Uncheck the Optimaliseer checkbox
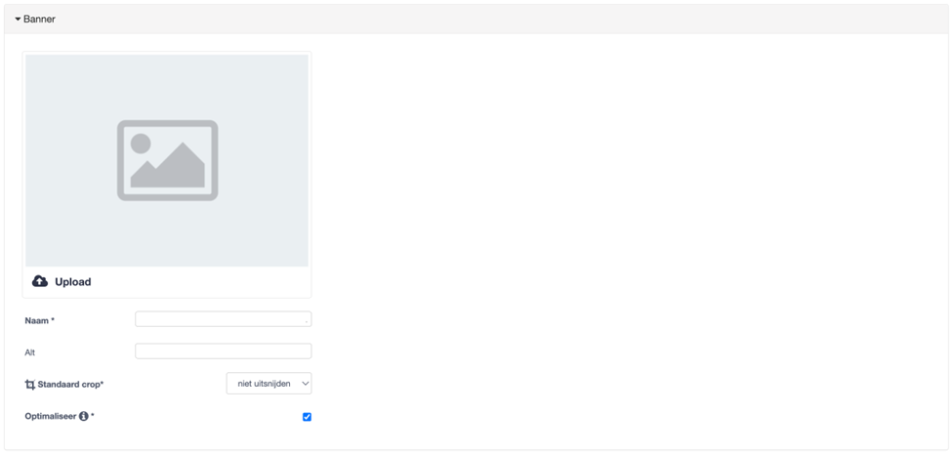 307,417
